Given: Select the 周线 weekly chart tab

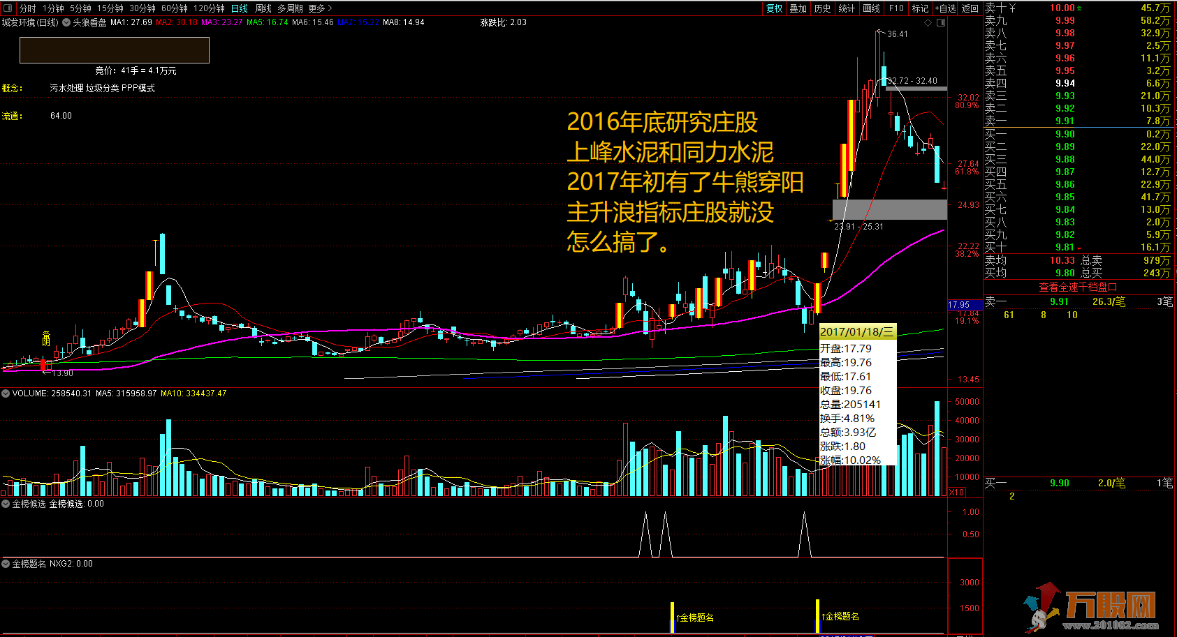Looking at the screenshot, I should point(263,8).
